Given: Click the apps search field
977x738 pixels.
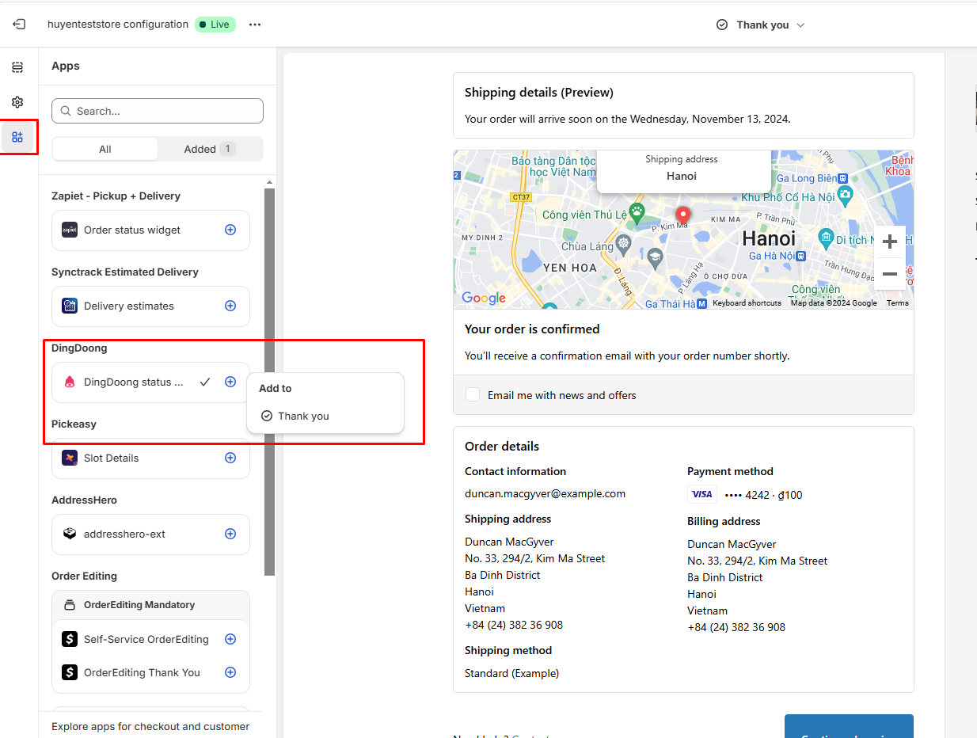Looking at the screenshot, I should coord(158,111).
